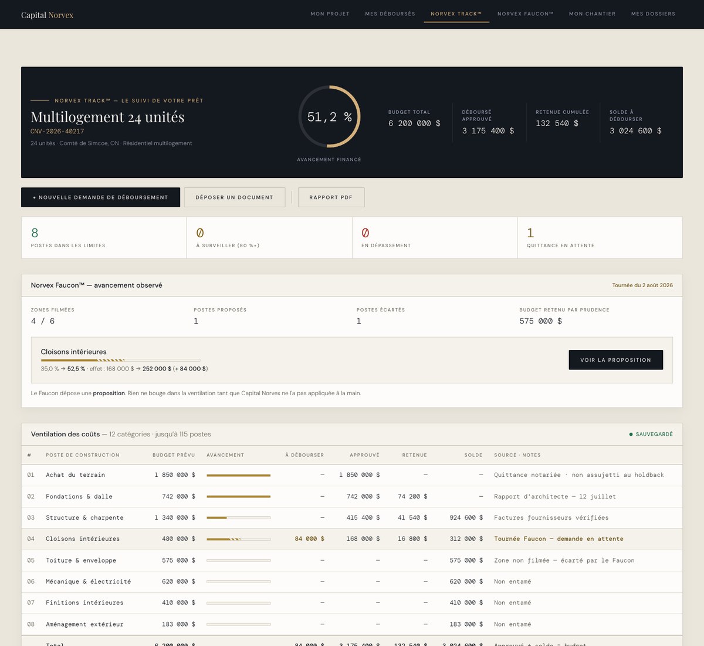
Task: Click the bold word proposition in the Faucon note
Action: click(109, 393)
